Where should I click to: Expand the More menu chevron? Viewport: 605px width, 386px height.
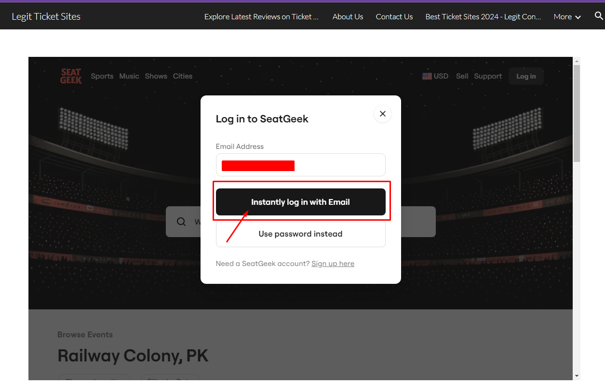coord(578,17)
